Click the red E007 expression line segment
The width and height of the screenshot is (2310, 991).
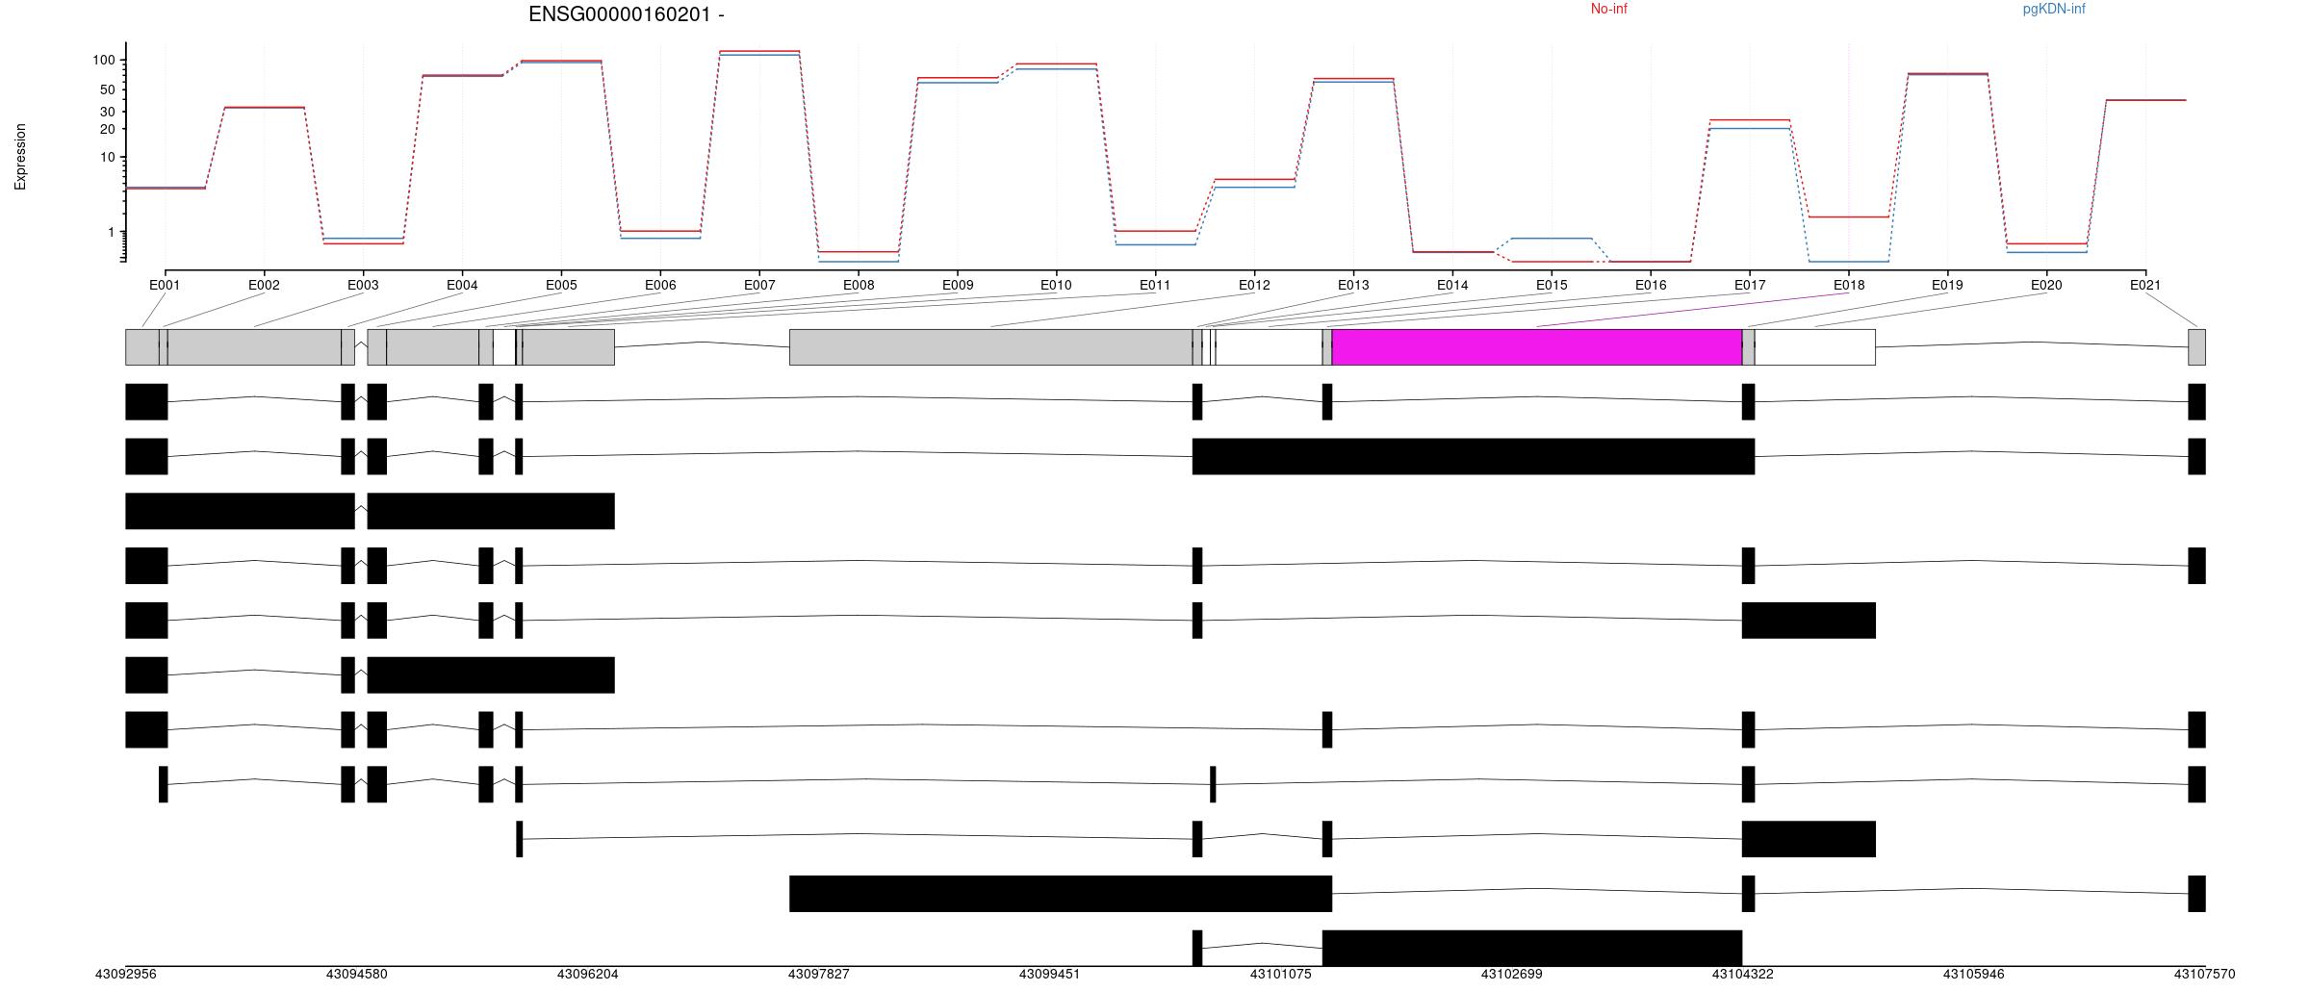759,51
